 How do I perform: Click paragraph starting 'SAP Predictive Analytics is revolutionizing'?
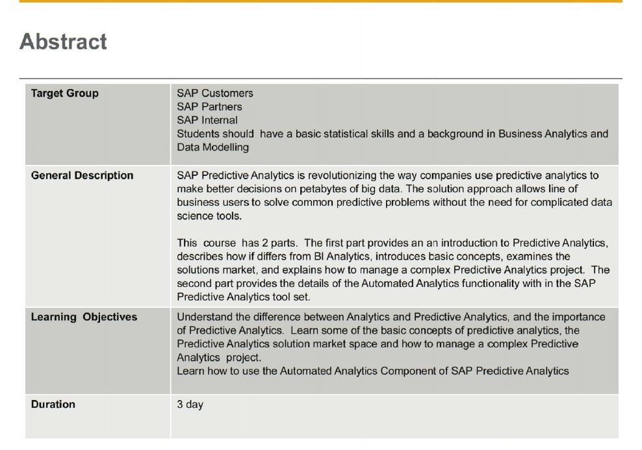point(394,195)
